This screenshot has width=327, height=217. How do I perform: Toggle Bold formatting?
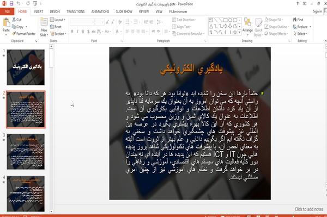pos(72,32)
